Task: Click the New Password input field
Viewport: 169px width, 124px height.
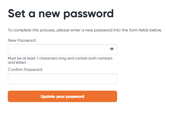Action: pyautogui.click(x=62, y=49)
